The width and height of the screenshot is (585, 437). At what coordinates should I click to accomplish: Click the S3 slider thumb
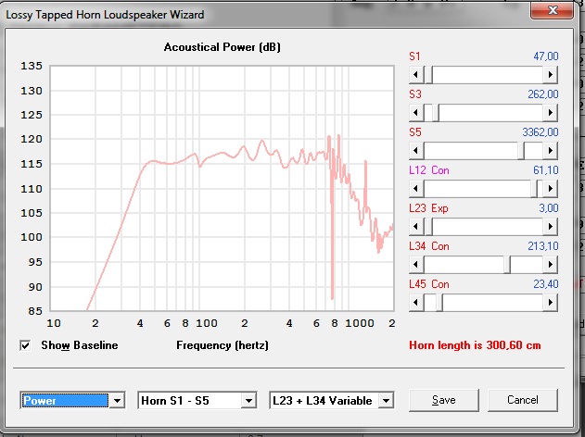436,113
